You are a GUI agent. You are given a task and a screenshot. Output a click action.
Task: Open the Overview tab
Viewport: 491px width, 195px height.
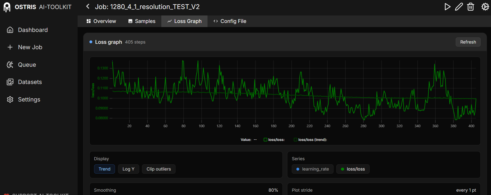(101, 21)
